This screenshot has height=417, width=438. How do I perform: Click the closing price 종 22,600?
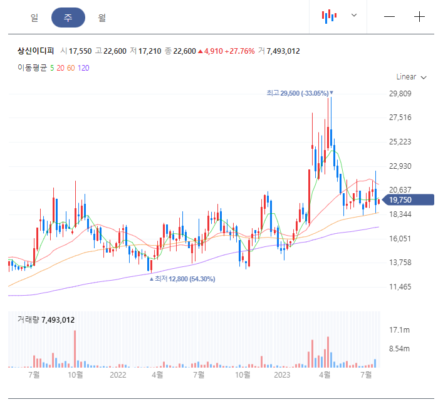[180, 51]
